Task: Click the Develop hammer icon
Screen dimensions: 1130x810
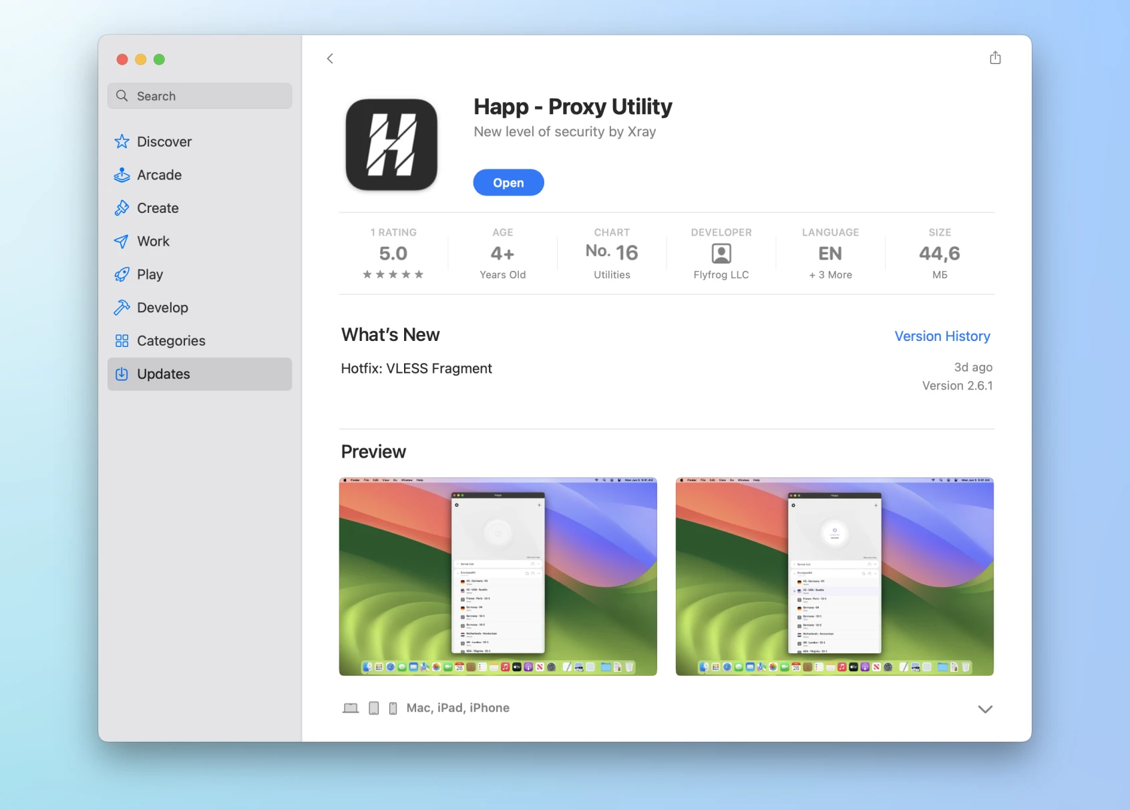Action: pos(122,308)
